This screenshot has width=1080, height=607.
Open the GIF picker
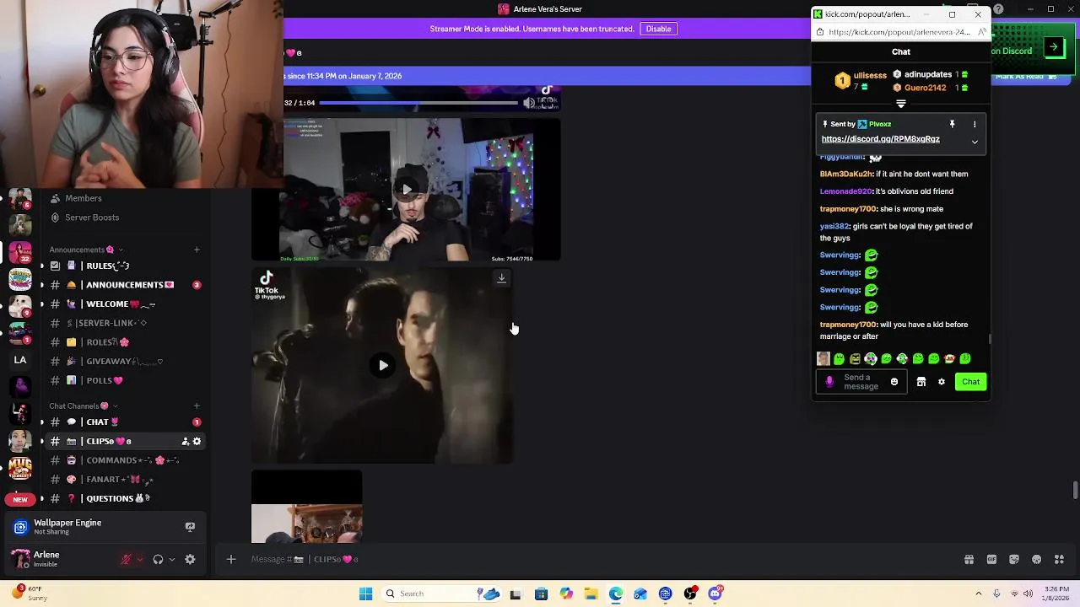click(x=991, y=559)
